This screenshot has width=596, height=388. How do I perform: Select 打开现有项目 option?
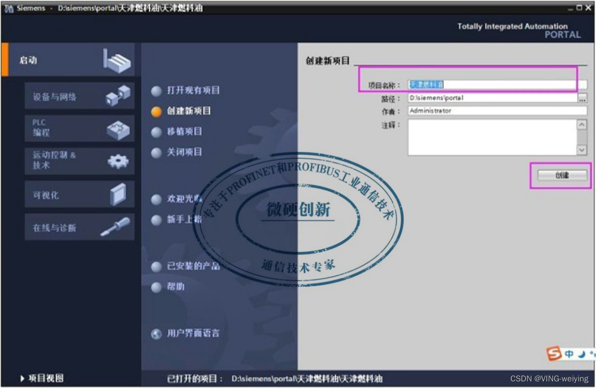pyautogui.click(x=193, y=90)
